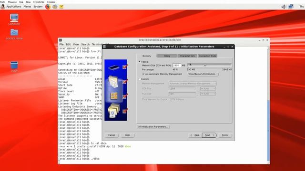Open the PGA Size units dropdown

coord(208,94)
